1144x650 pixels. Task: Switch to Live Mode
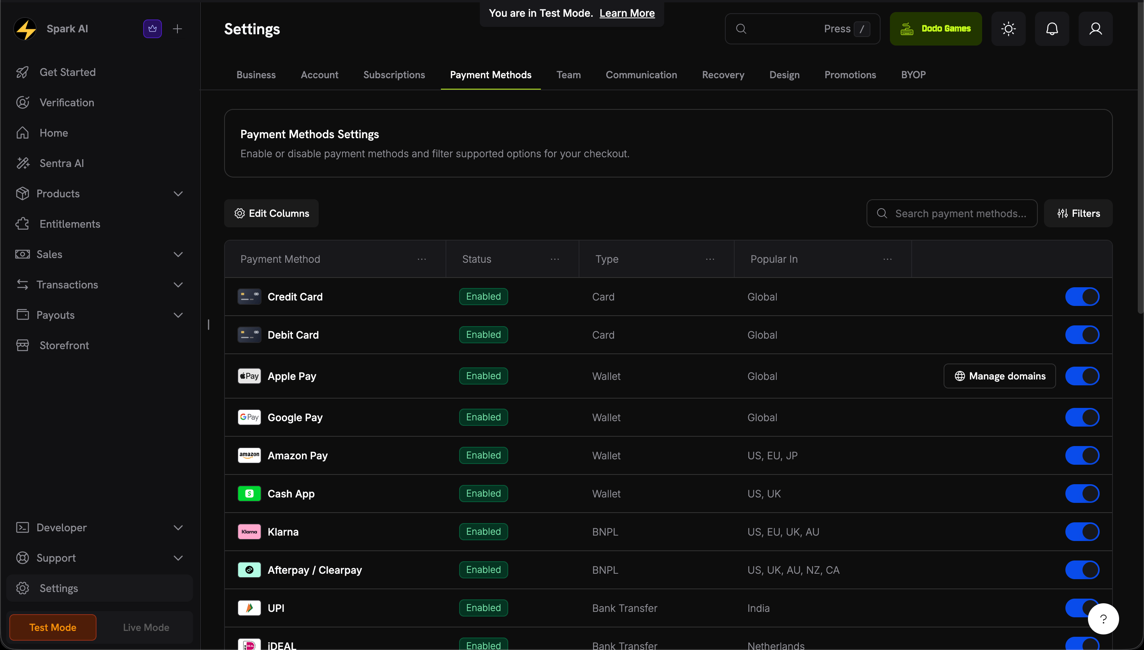point(146,628)
